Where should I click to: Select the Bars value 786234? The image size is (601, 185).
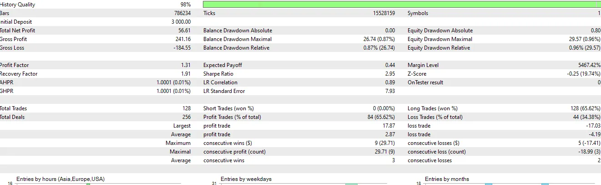(181, 13)
